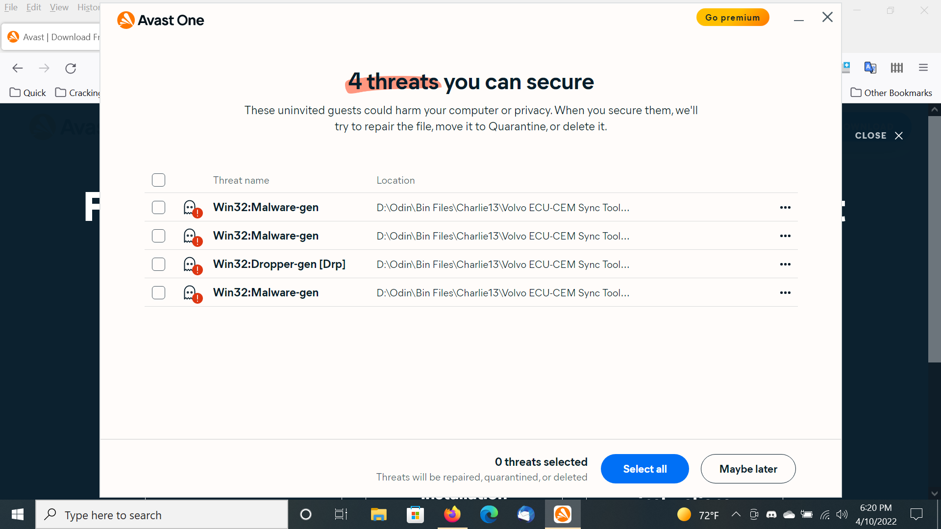Open the browser translate extension icon

[870, 68]
